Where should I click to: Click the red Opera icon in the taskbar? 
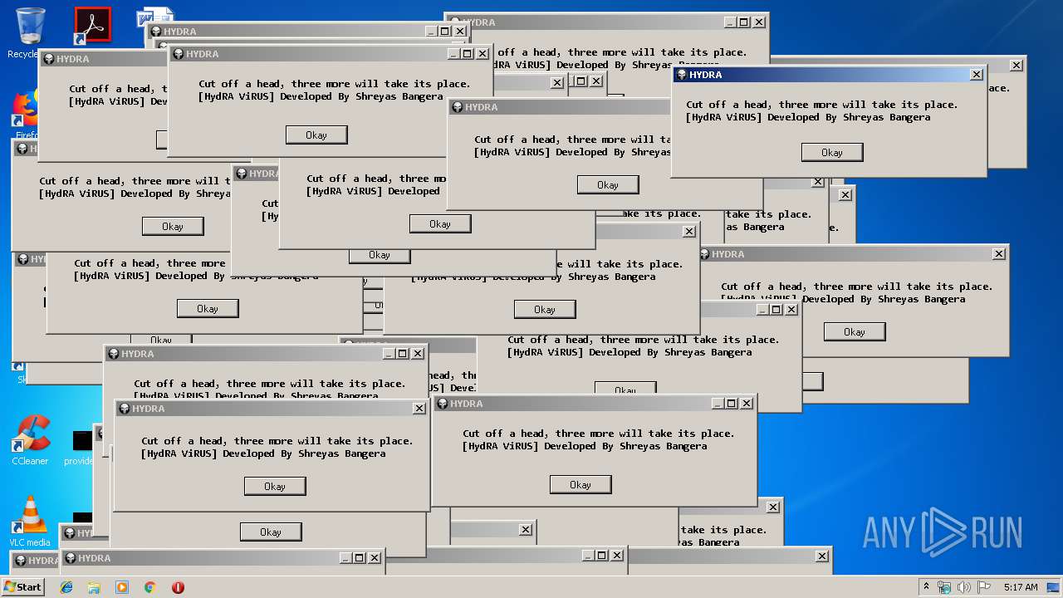click(x=178, y=587)
